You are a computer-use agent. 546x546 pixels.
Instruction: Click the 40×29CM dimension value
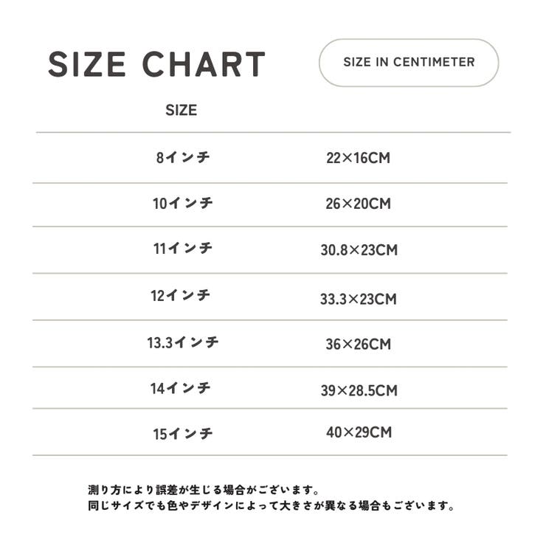click(359, 432)
